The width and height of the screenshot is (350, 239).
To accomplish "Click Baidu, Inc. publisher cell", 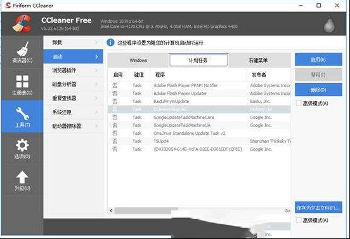I will tap(260, 101).
